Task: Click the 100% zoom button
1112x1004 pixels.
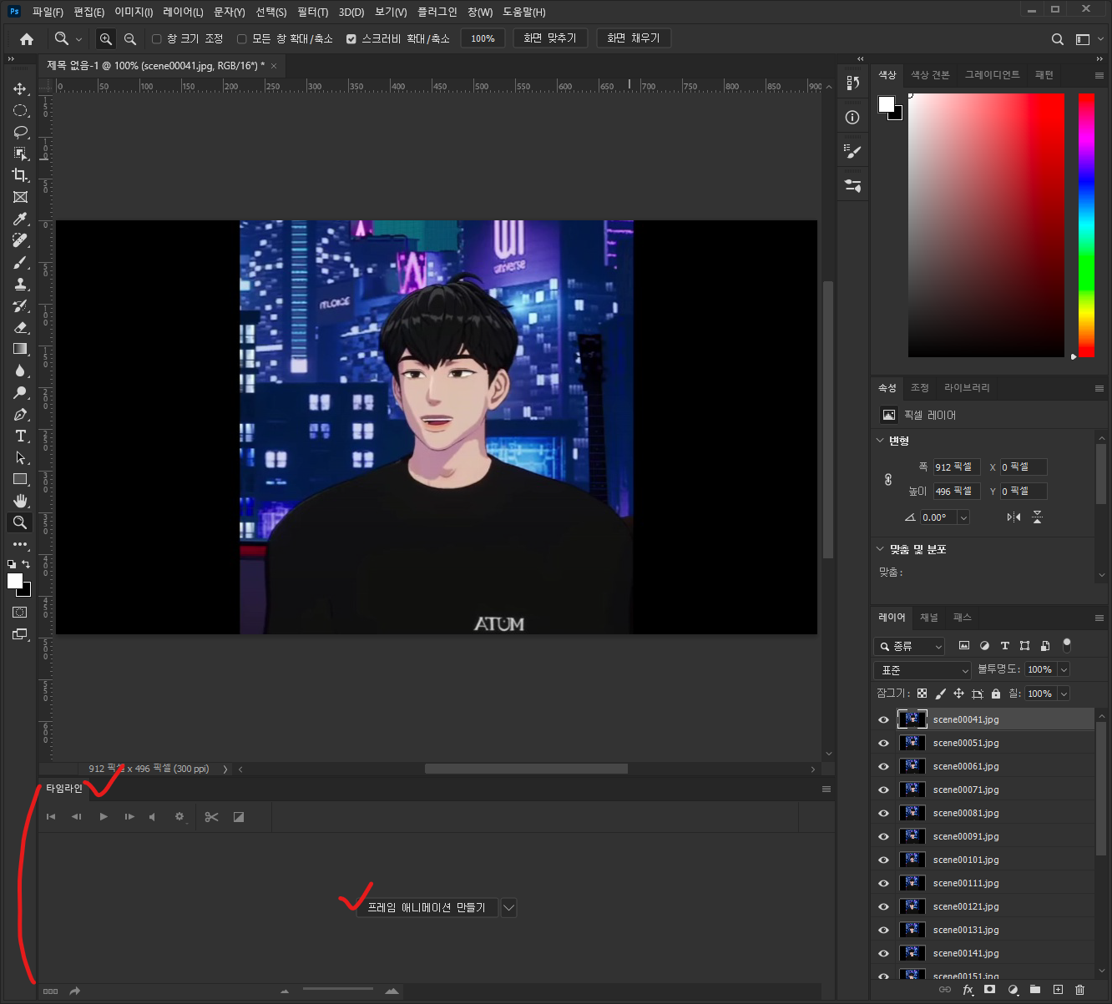Action: tap(483, 38)
